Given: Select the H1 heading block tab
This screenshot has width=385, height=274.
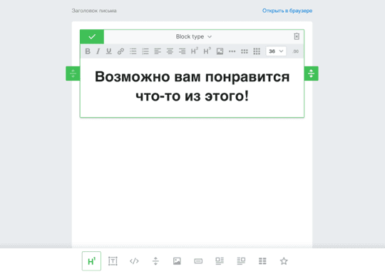Looking at the screenshot, I should coord(91,261).
